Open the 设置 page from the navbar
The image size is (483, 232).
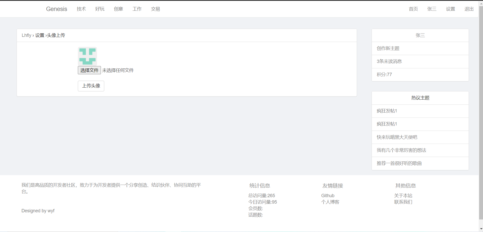[450, 9]
